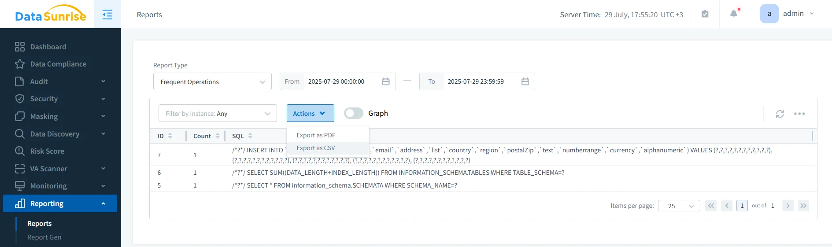832x247 pixels.
Task: Choose Export as PDF
Action: point(316,135)
